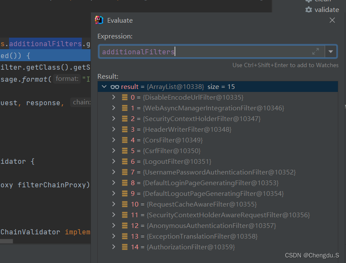346x263 pixels.
Task: Run the validate Maven lifecycle goal
Action: pyautogui.click(x=327, y=10)
